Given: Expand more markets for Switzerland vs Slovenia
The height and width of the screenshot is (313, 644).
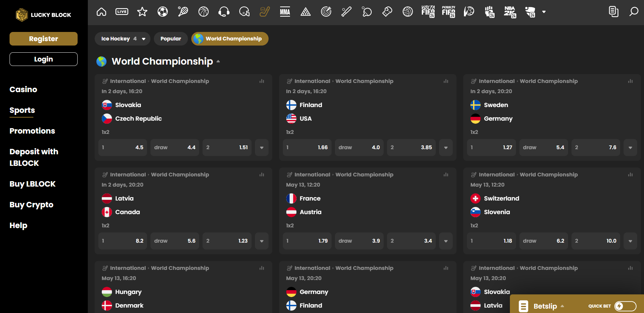Looking at the screenshot, I should coord(630,241).
